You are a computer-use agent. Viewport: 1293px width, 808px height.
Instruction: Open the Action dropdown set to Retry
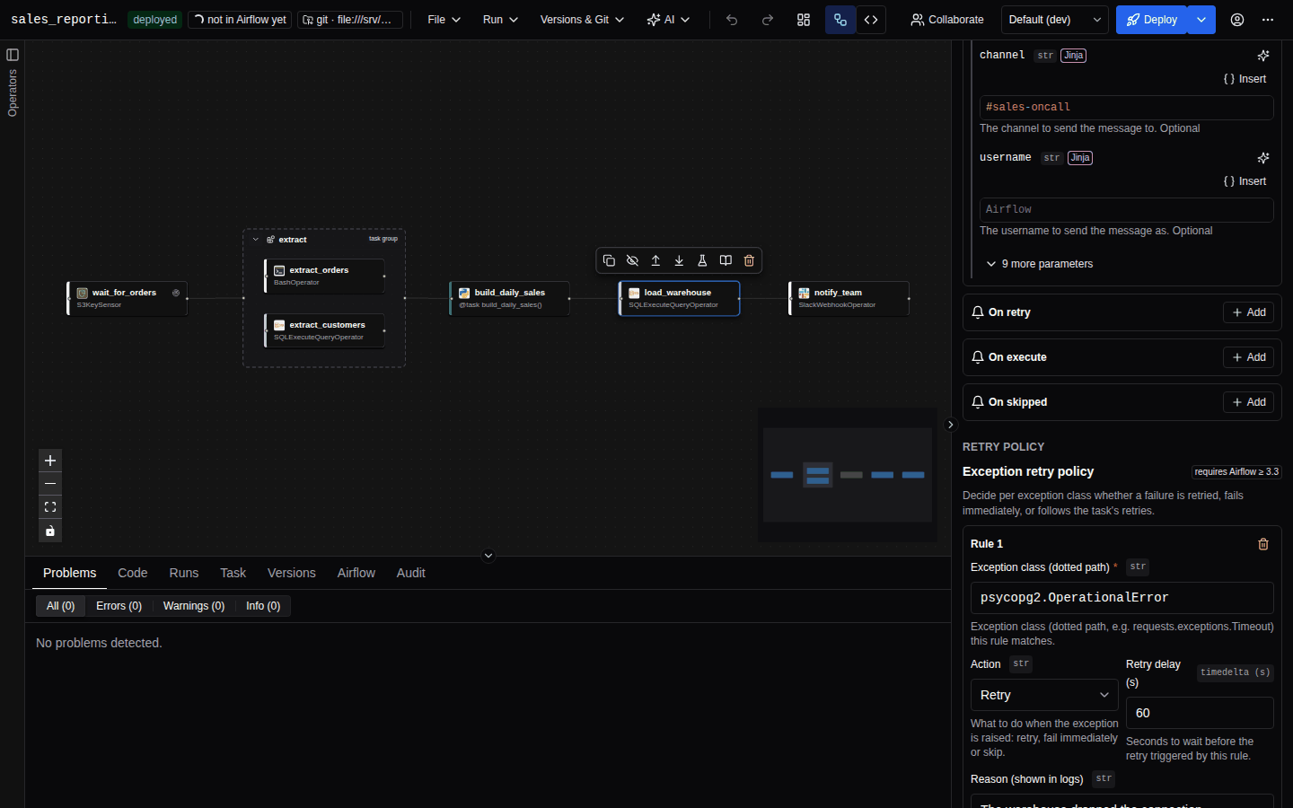click(x=1044, y=695)
